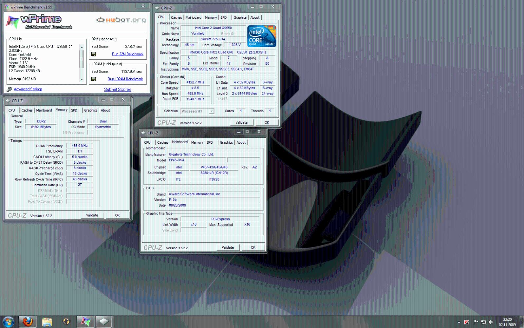Click the Intel Core 2 Quad logo in CPU-Z

[262, 36]
